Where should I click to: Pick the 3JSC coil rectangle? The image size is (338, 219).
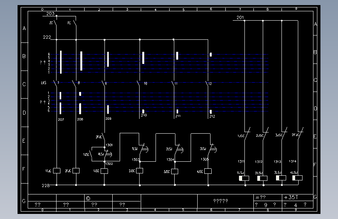[x=175, y=171]
